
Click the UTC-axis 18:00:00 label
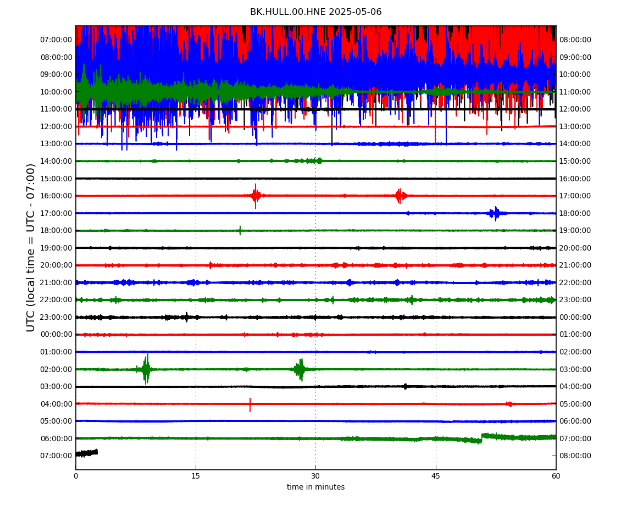click(56, 231)
